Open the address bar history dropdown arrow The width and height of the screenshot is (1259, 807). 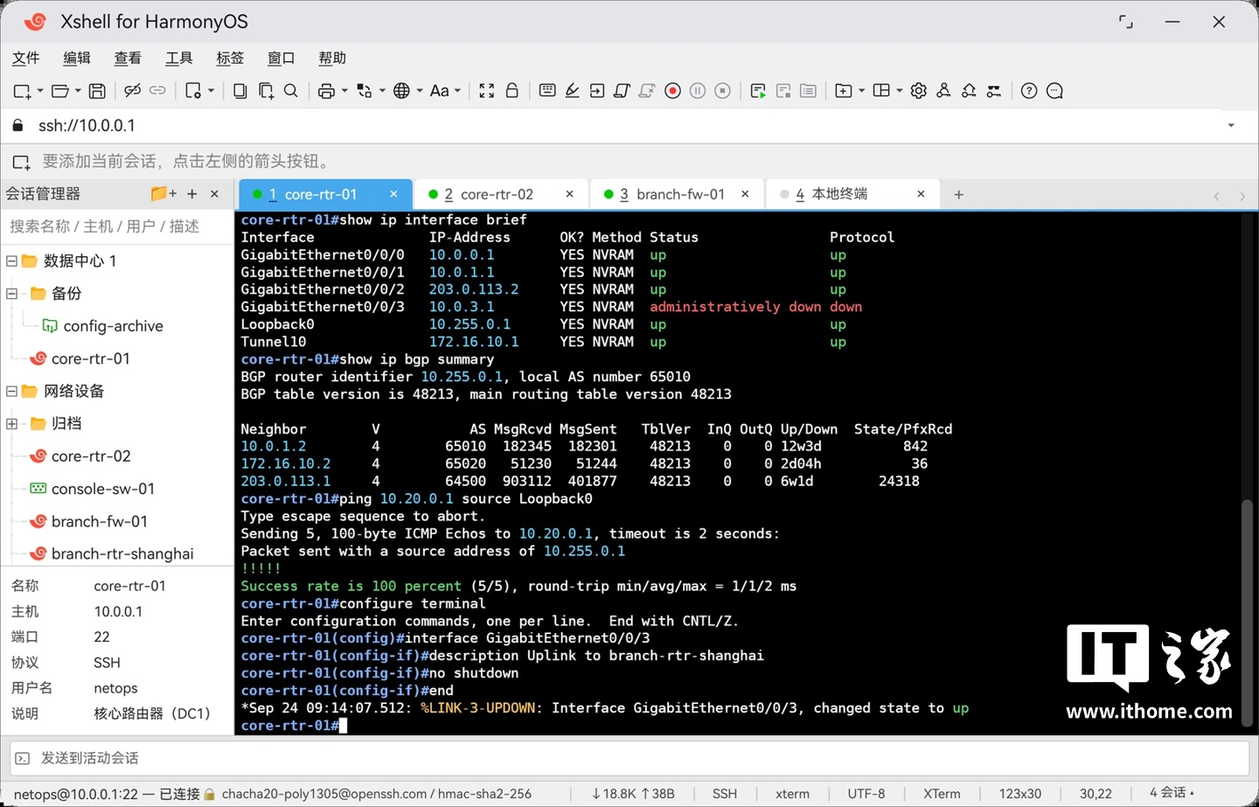point(1231,126)
